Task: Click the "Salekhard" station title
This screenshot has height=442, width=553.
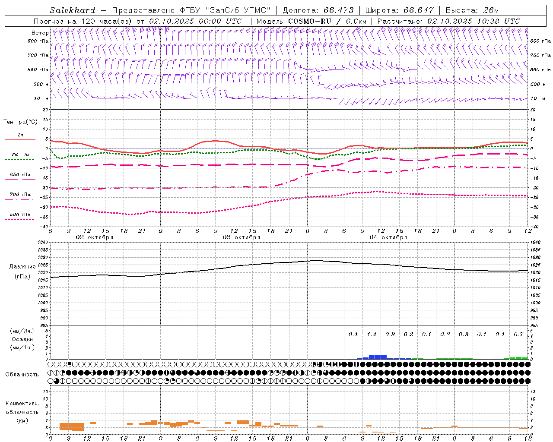Action: pyautogui.click(x=72, y=10)
